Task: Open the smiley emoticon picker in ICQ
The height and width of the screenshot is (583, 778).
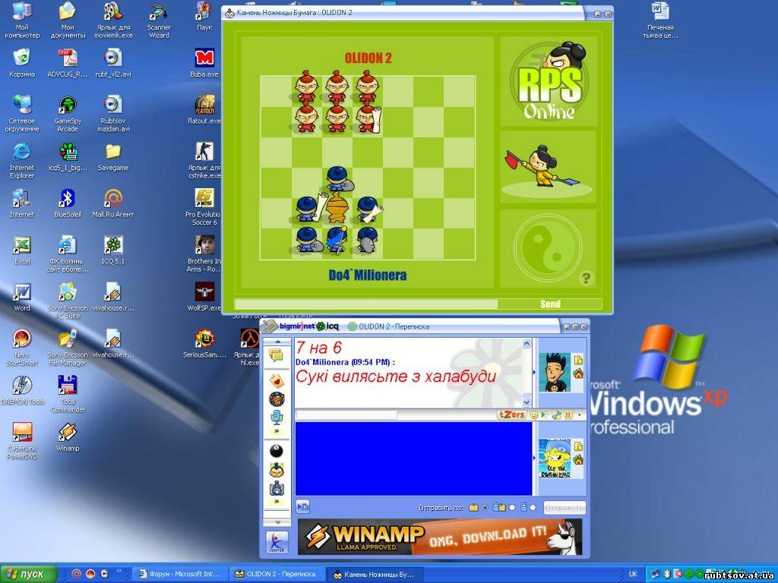Action: point(534,415)
